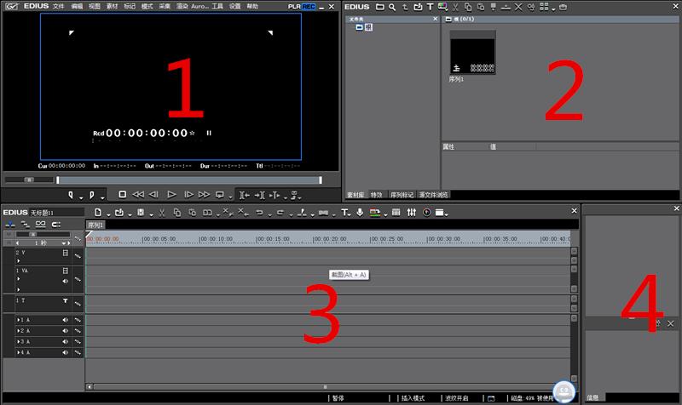Click the Stop button in preview
The image size is (682, 405).
tap(123, 195)
